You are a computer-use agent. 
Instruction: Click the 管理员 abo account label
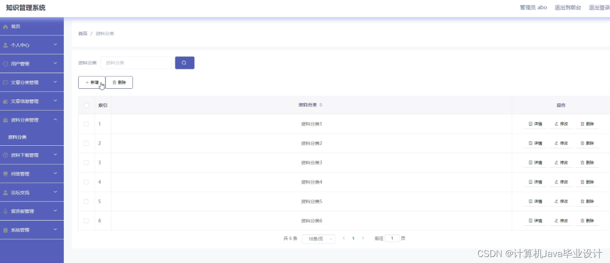click(533, 7)
